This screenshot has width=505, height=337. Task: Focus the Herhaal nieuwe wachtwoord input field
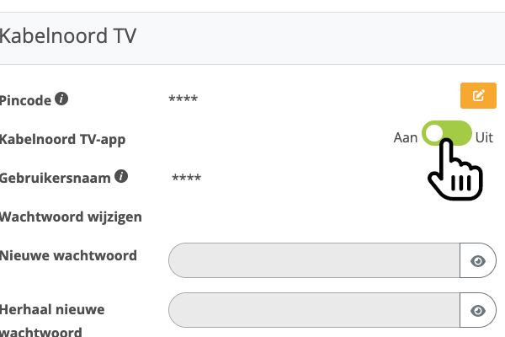(314, 310)
